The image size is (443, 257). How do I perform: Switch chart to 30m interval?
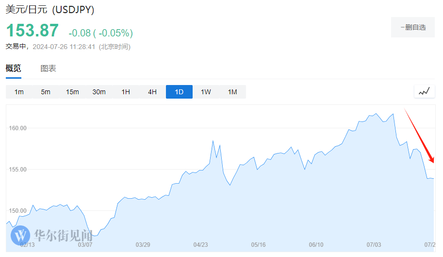click(x=99, y=92)
